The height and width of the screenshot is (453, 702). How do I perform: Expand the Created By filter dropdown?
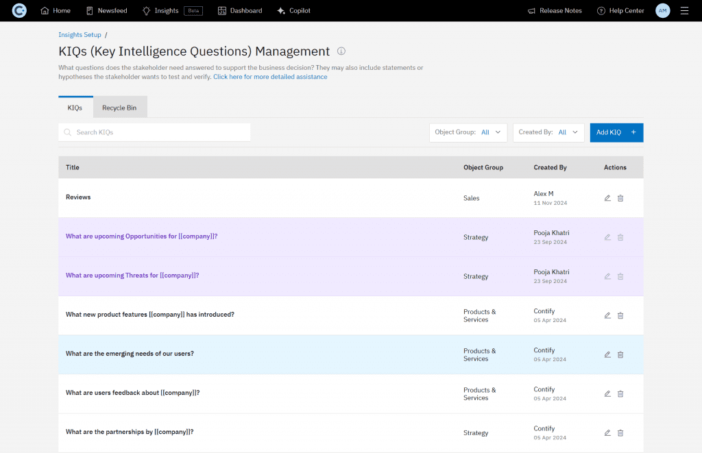point(548,132)
